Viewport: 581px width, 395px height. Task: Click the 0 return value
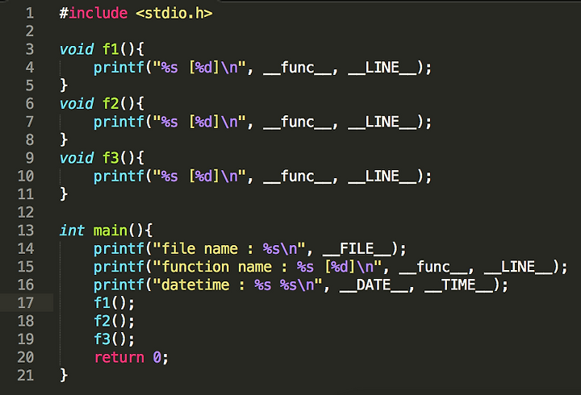157,358
